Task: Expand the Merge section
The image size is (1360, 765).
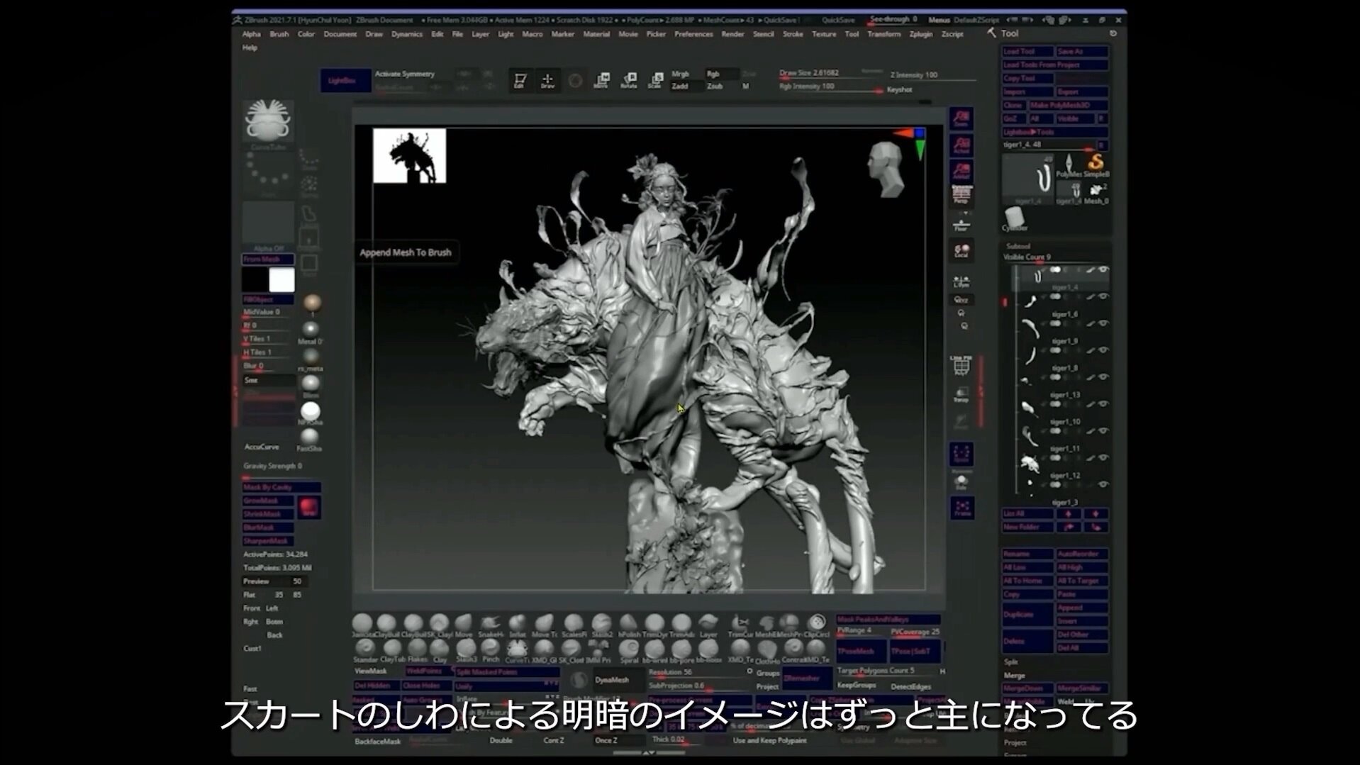Action: 1015,676
